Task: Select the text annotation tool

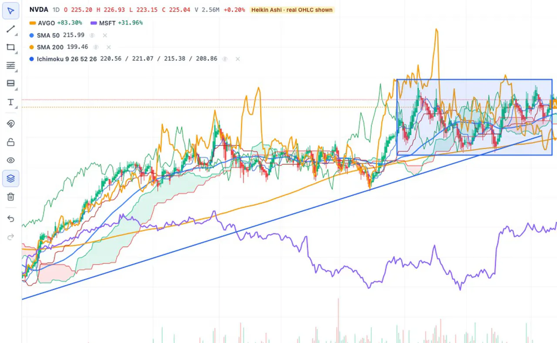Action: [x=11, y=102]
